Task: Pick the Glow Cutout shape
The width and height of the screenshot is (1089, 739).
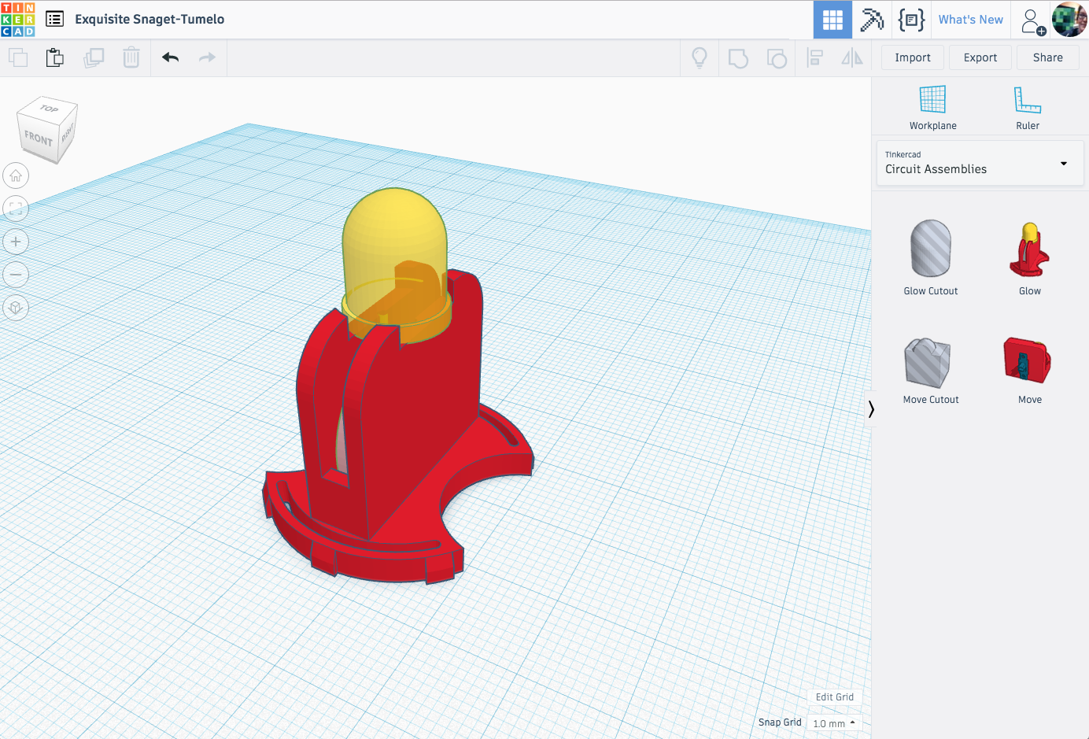Action: point(931,257)
